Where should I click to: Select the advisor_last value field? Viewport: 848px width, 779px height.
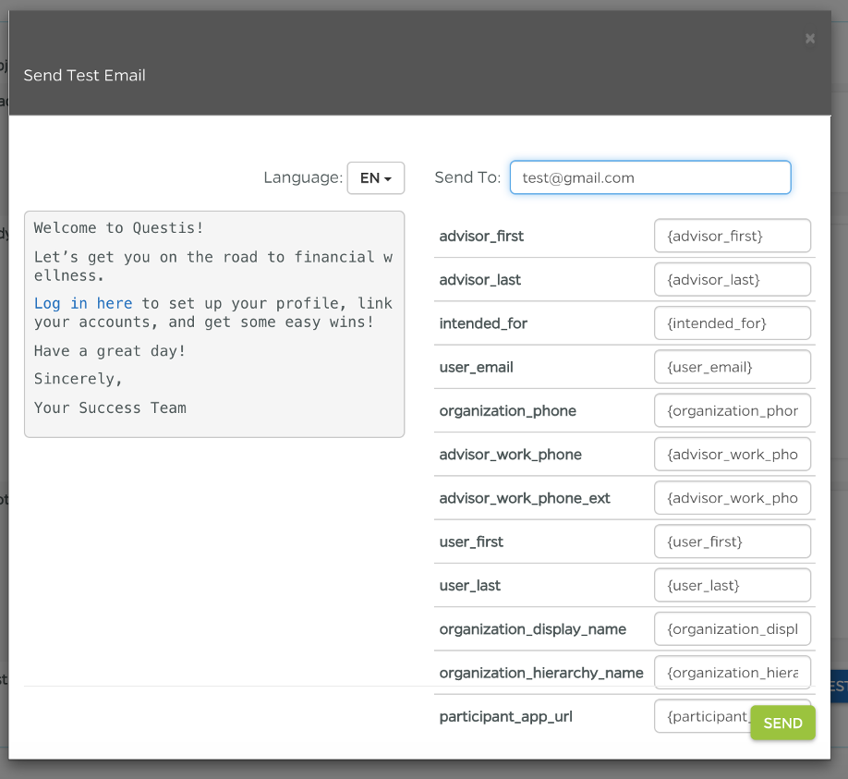pos(732,279)
